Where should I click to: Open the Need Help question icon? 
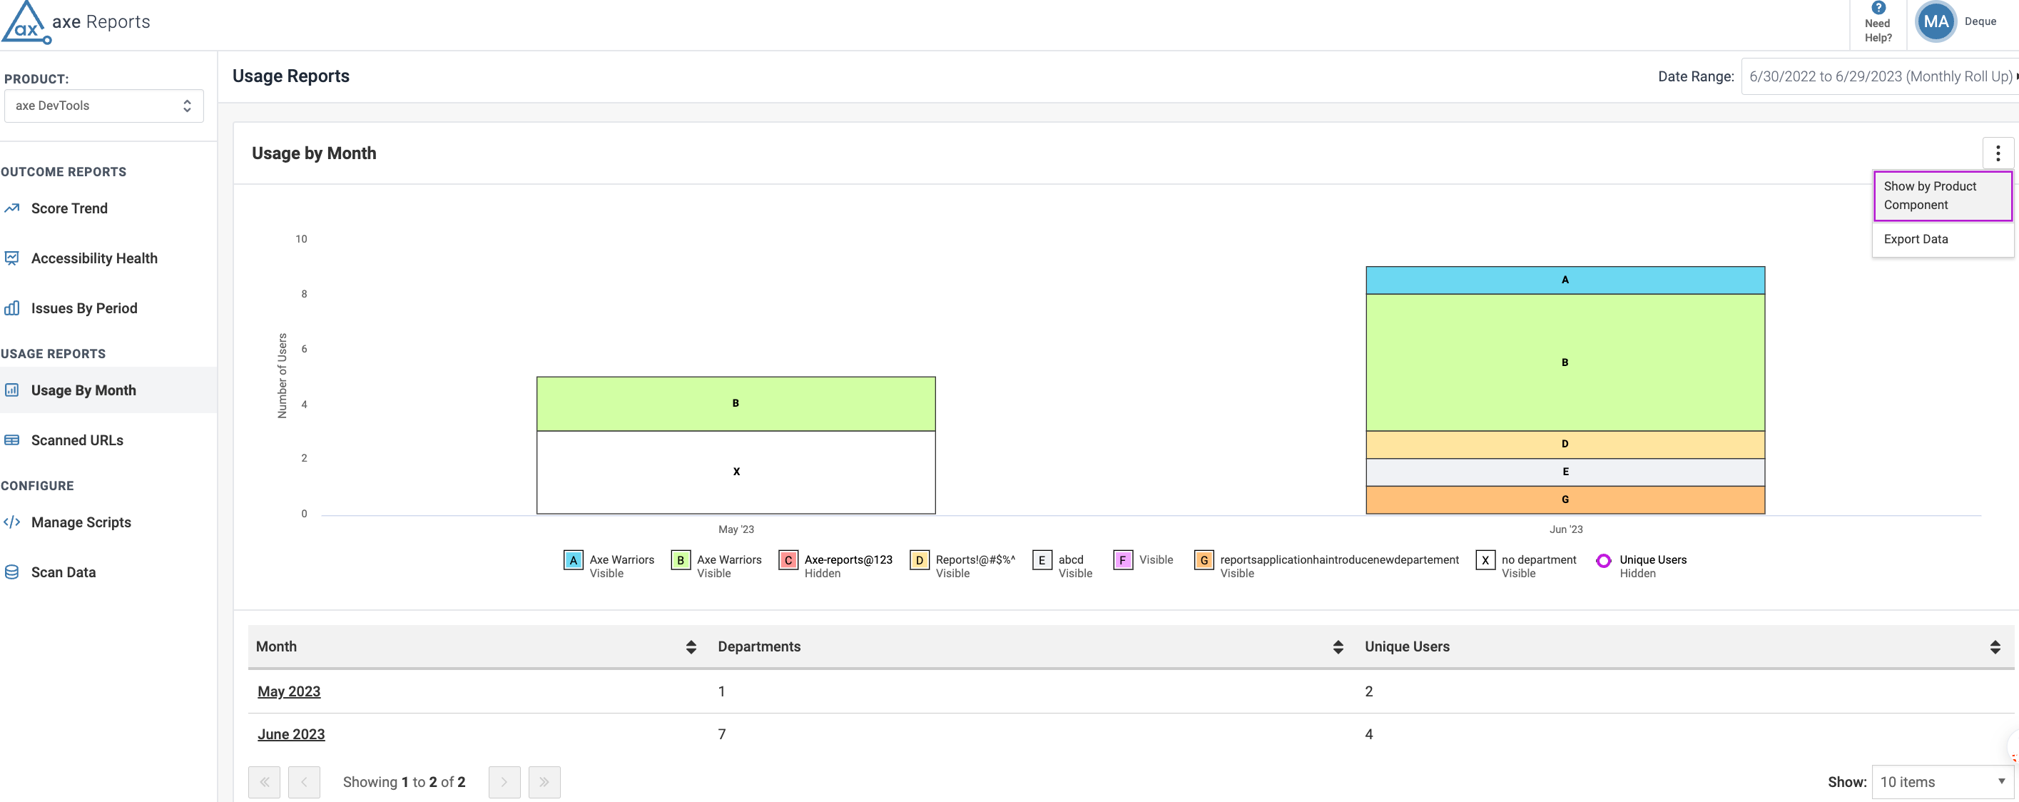coord(1878,8)
